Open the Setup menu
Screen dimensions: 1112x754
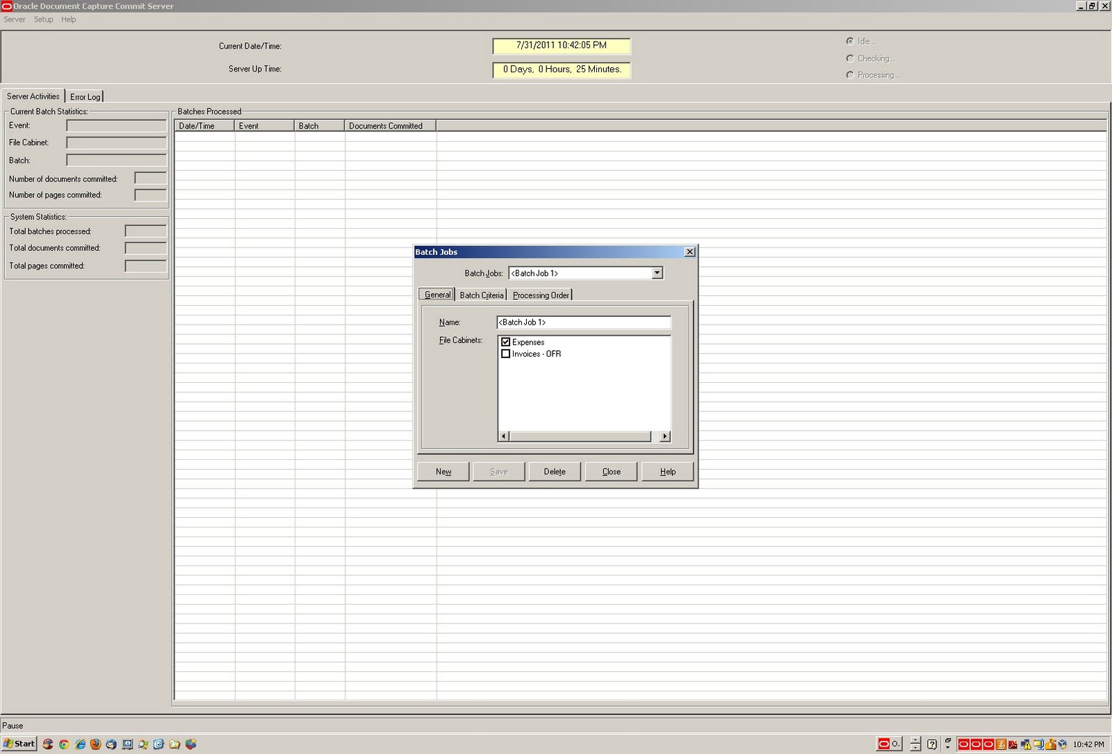coord(43,19)
